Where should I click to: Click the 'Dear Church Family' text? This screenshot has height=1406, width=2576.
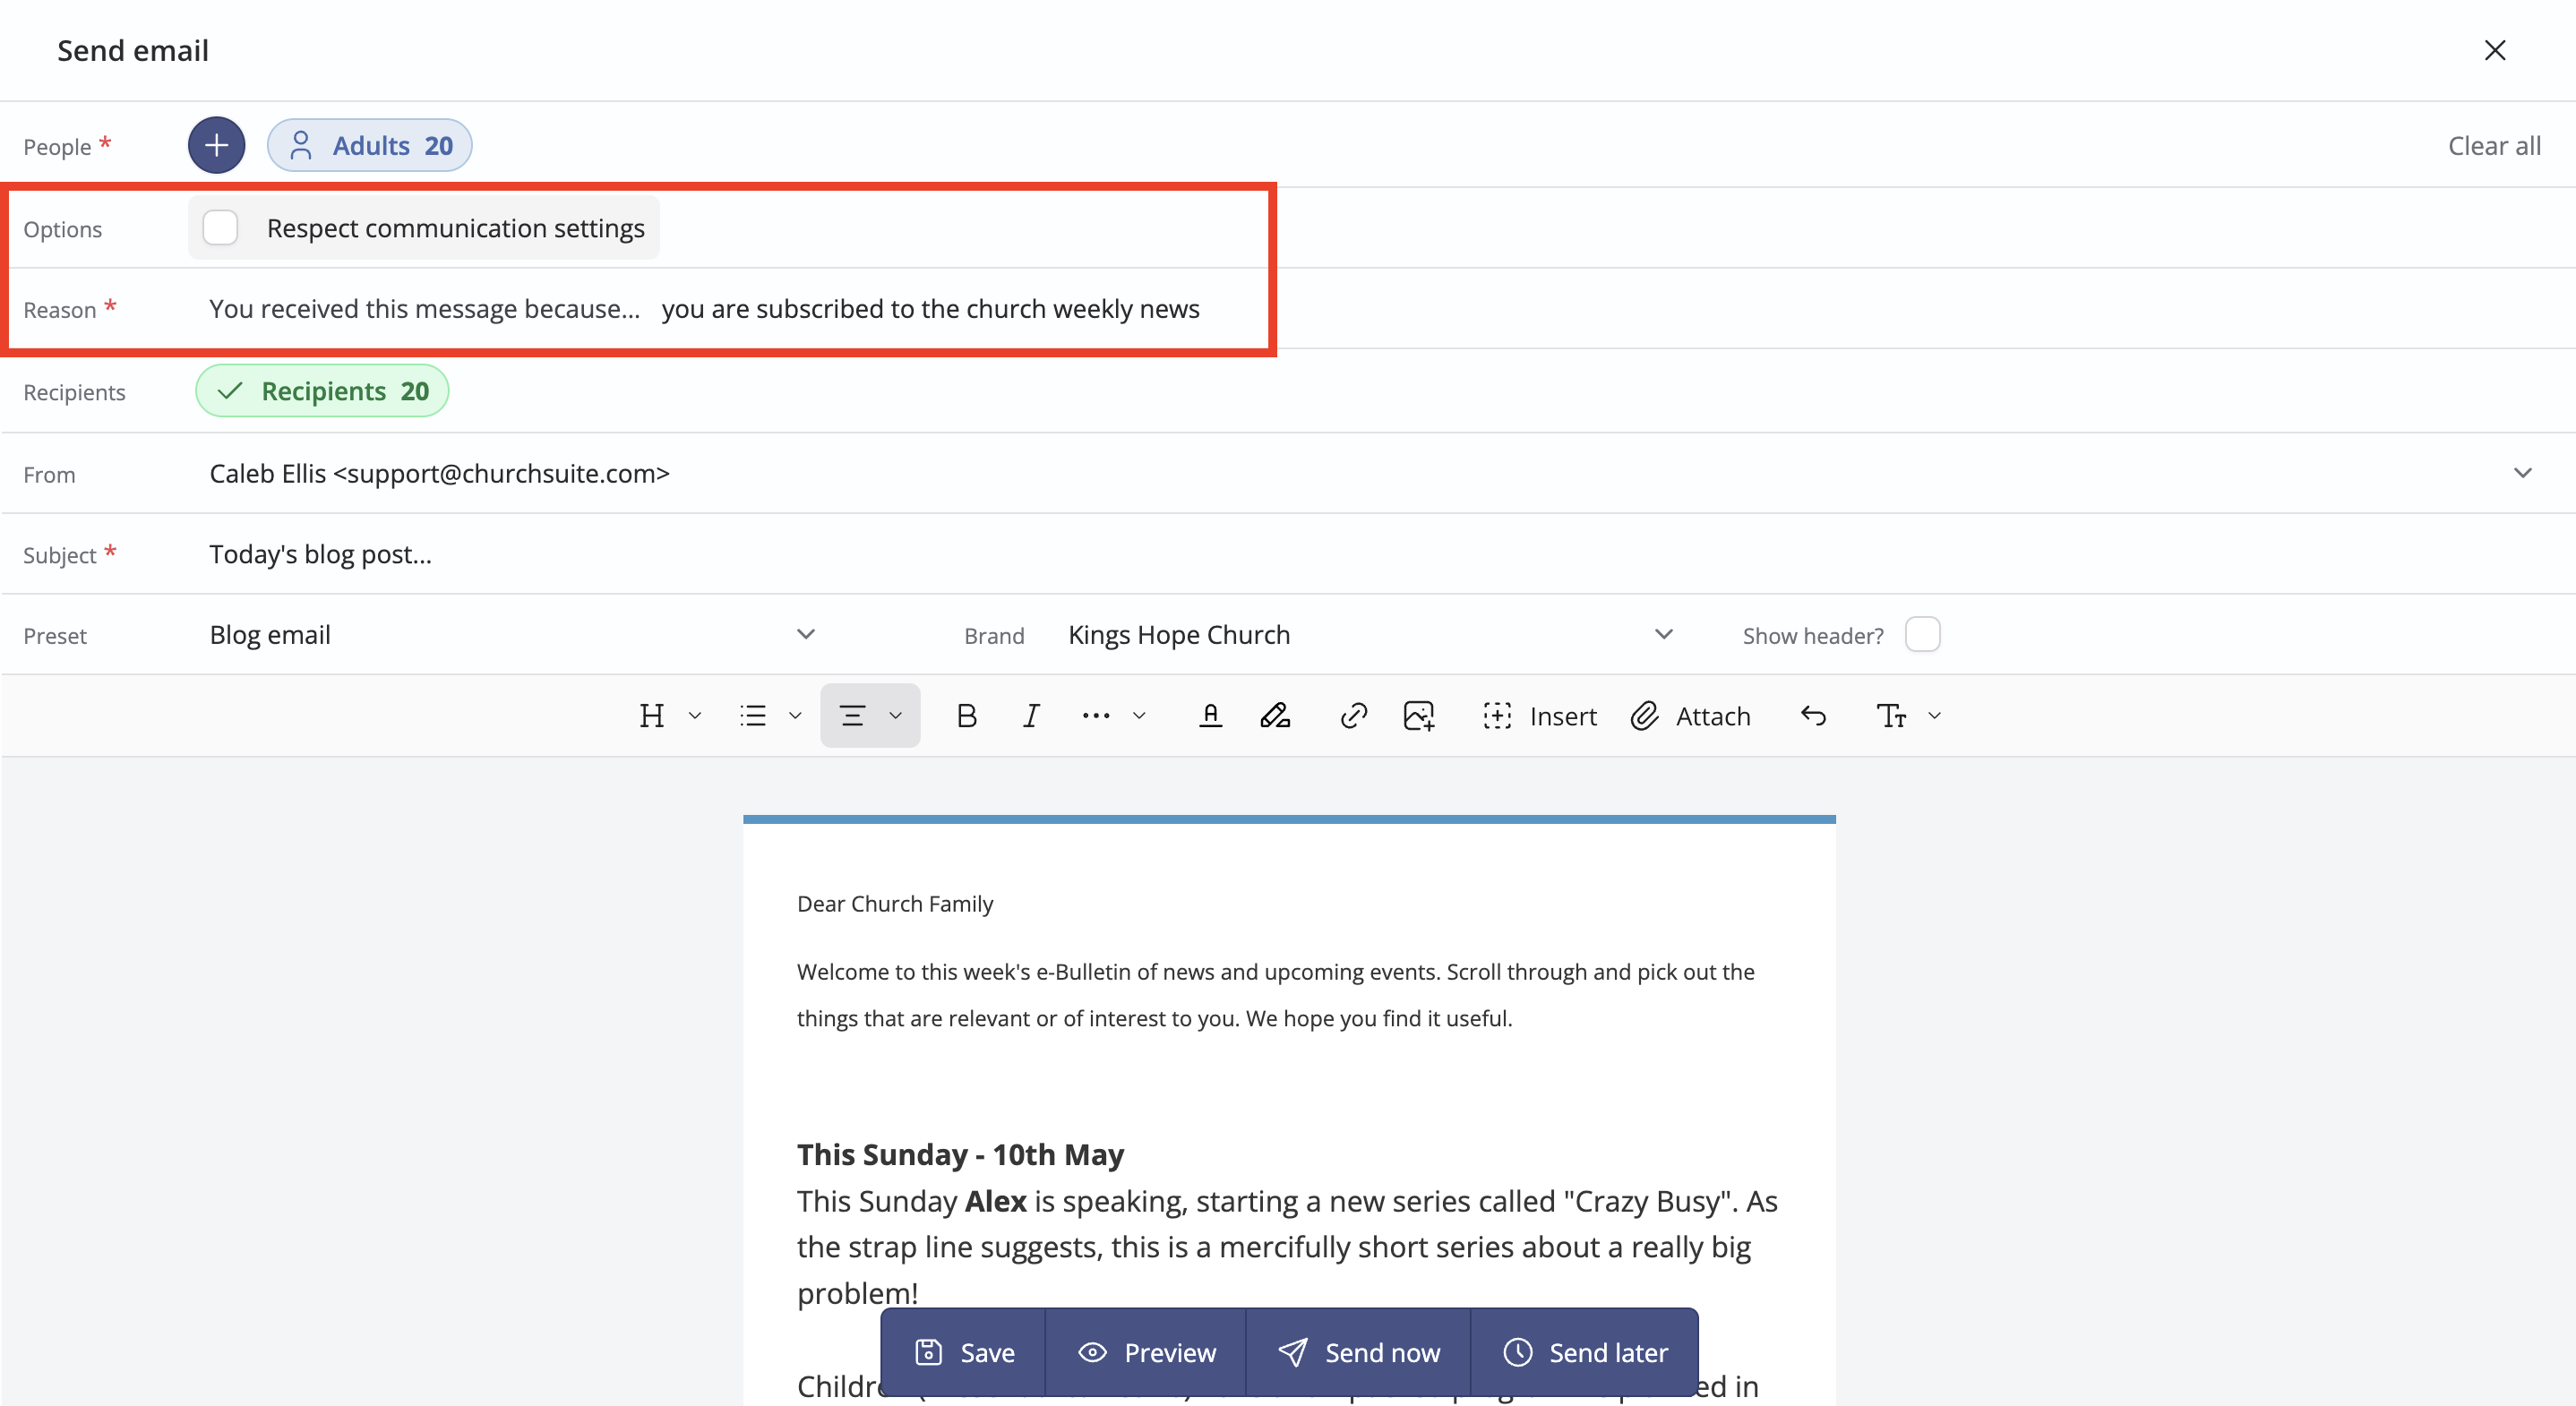pos(895,904)
